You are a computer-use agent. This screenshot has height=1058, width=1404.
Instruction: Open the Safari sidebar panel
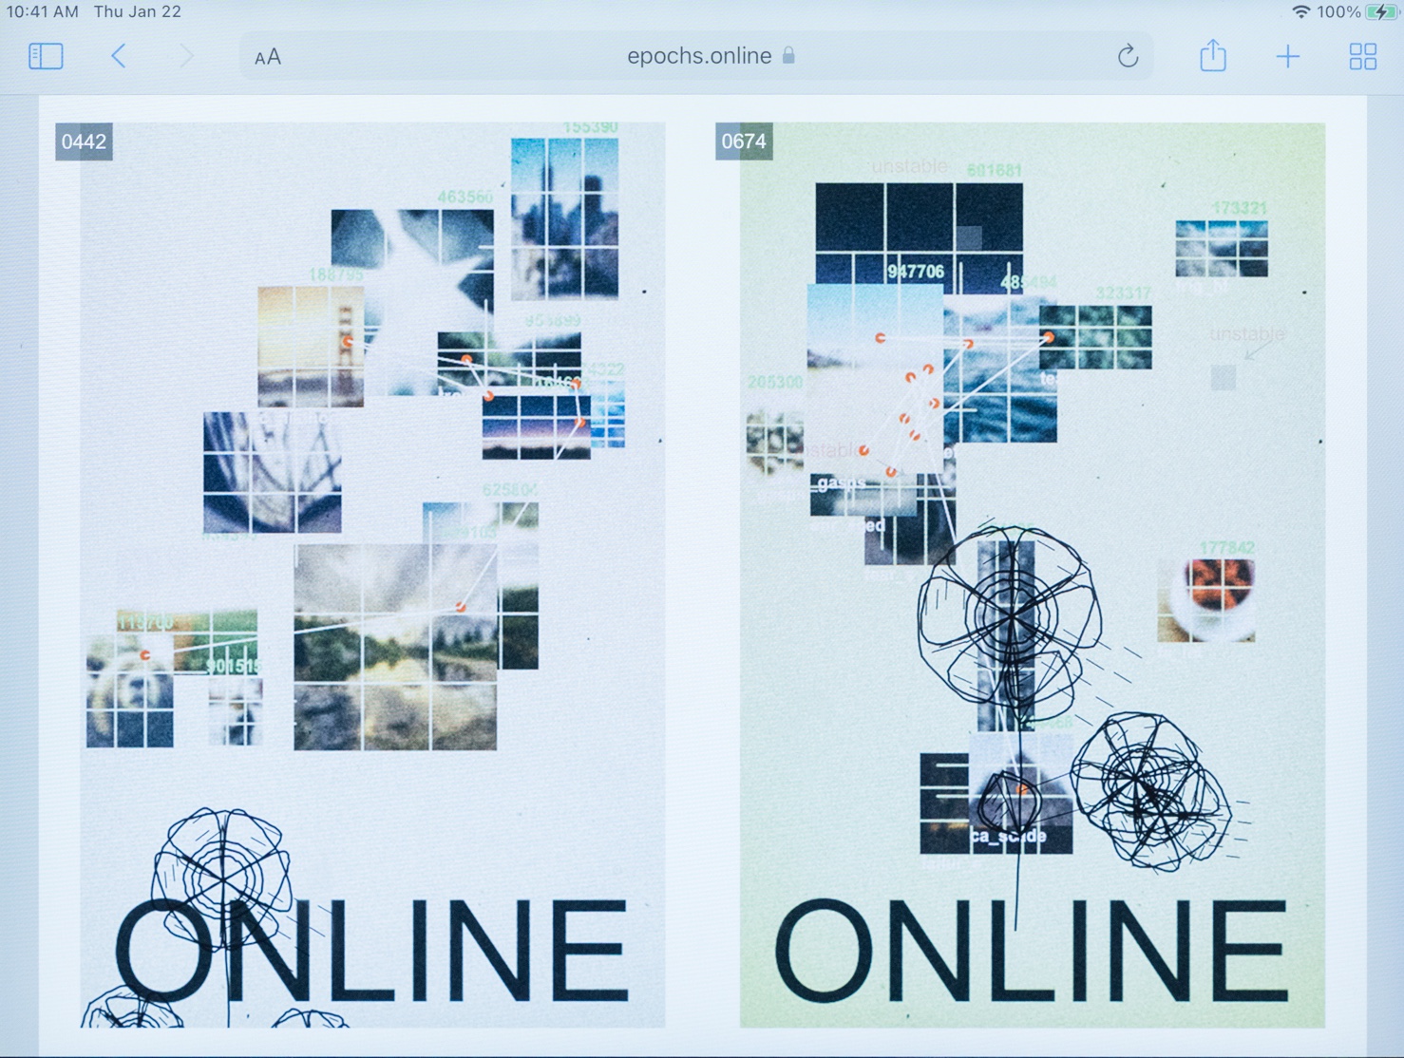pos(46,57)
